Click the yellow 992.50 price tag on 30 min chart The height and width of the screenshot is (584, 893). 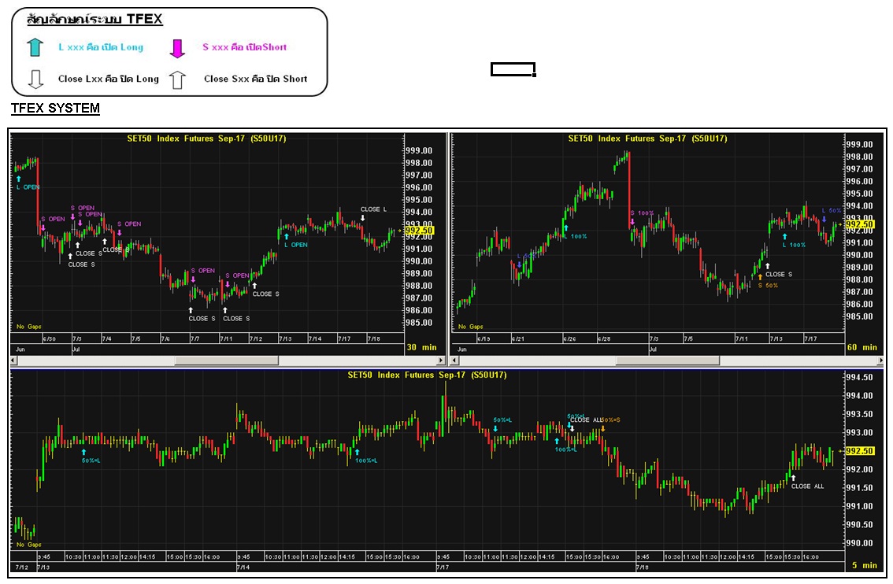[419, 231]
